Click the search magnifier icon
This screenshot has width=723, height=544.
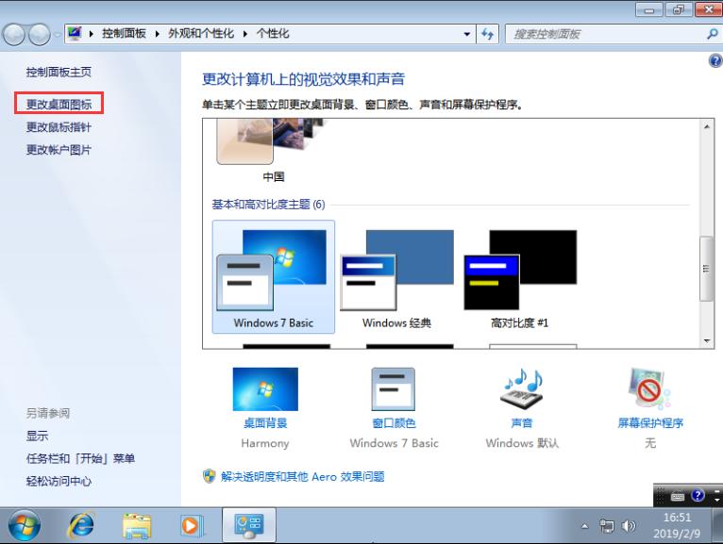coord(712,34)
